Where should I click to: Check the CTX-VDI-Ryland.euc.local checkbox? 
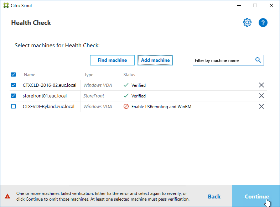14,106
